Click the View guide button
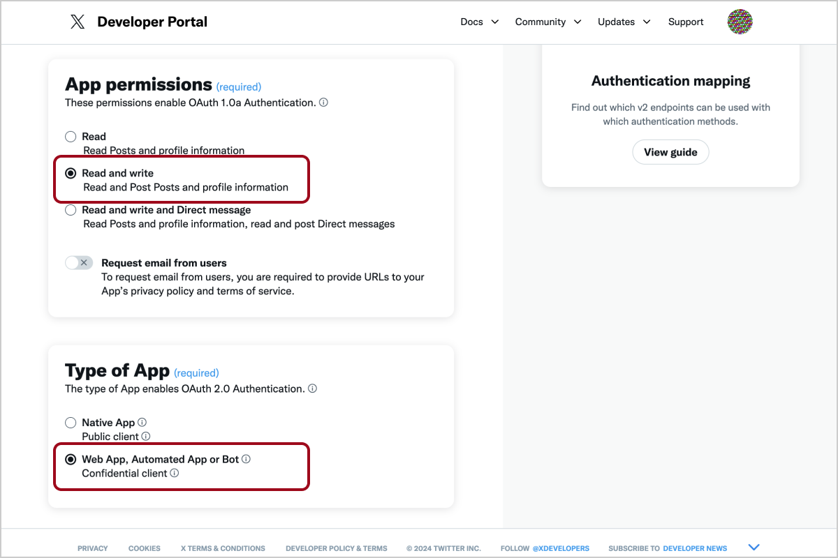 [670, 152]
